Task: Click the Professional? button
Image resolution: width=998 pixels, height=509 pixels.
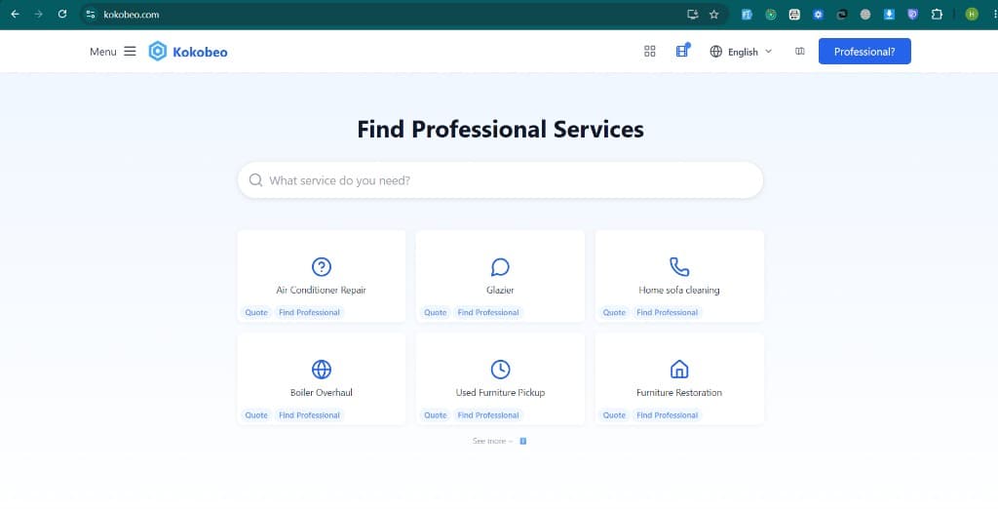Action: [x=864, y=52]
